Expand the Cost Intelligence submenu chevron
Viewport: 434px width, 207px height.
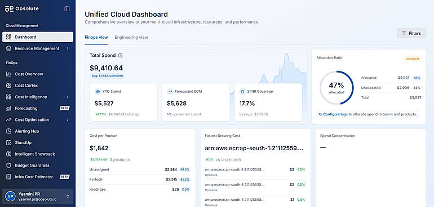(68, 97)
